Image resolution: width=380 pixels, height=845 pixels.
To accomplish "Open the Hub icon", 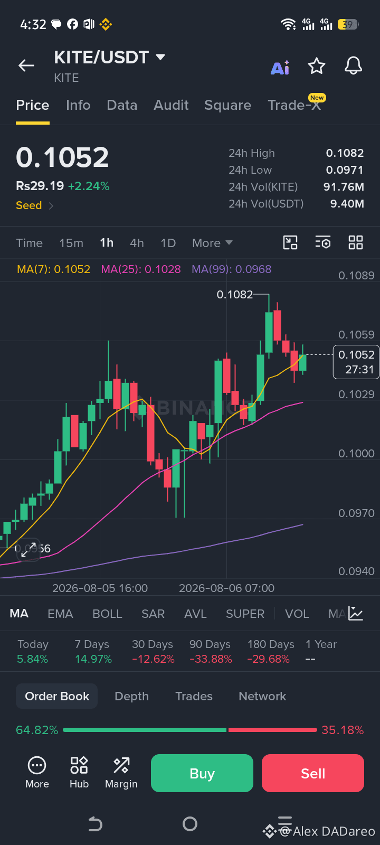I will 79,773.
